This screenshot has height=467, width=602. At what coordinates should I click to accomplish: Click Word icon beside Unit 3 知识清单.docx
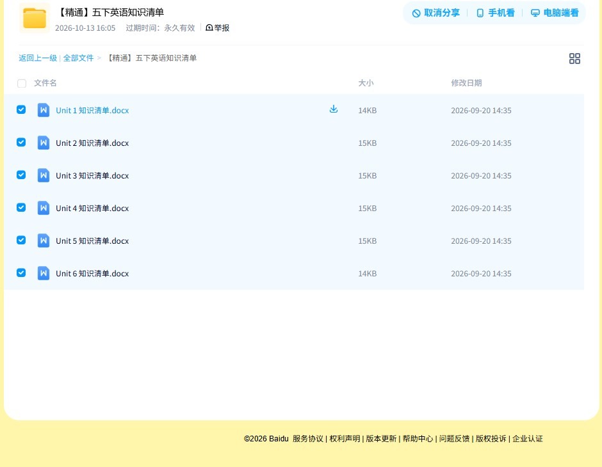pos(44,175)
